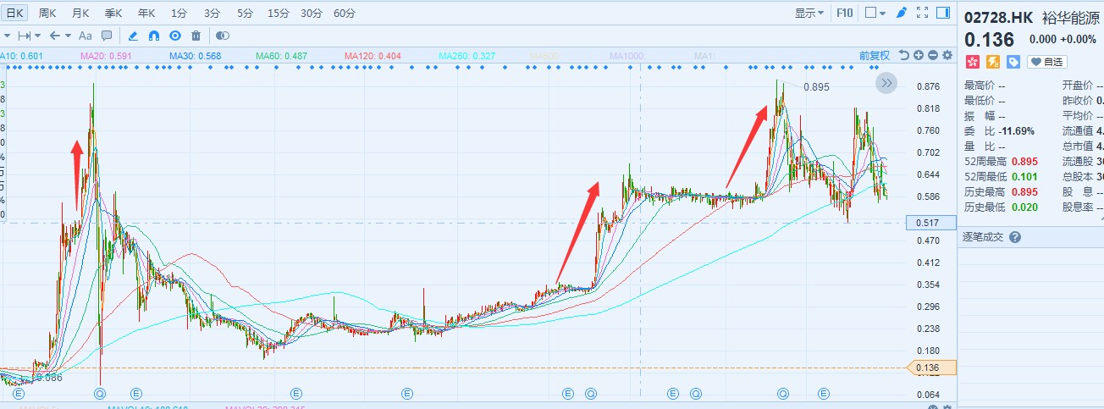Expand the ruler tool options arrow

38,36
